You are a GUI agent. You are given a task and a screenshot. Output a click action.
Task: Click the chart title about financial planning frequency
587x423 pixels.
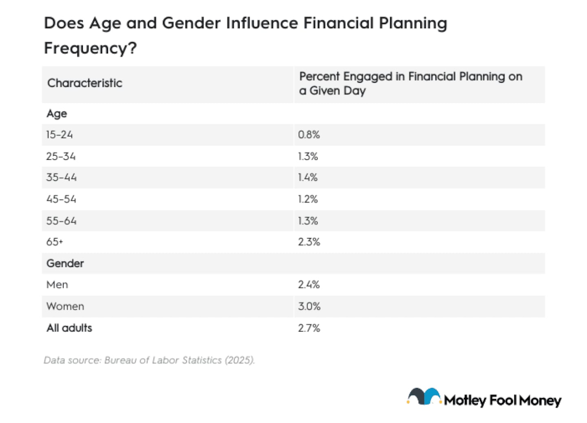(245, 35)
